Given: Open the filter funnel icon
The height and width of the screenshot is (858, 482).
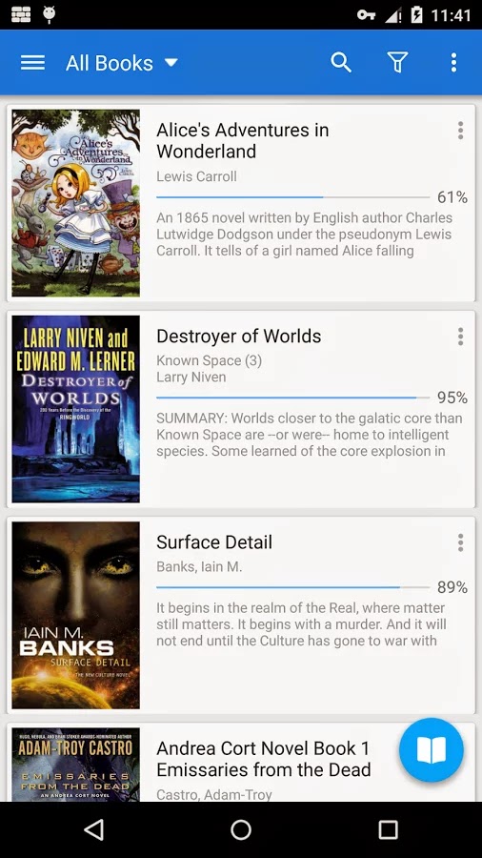Looking at the screenshot, I should [398, 63].
